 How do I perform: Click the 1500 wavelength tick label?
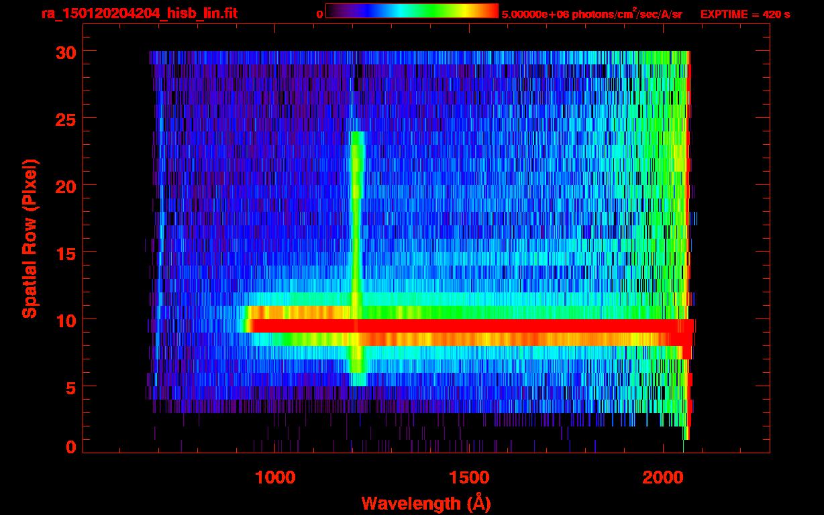click(x=469, y=477)
